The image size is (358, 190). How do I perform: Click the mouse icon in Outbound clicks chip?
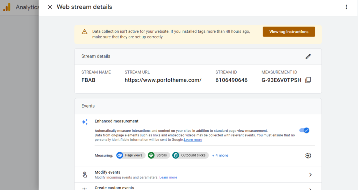tap(176, 155)
